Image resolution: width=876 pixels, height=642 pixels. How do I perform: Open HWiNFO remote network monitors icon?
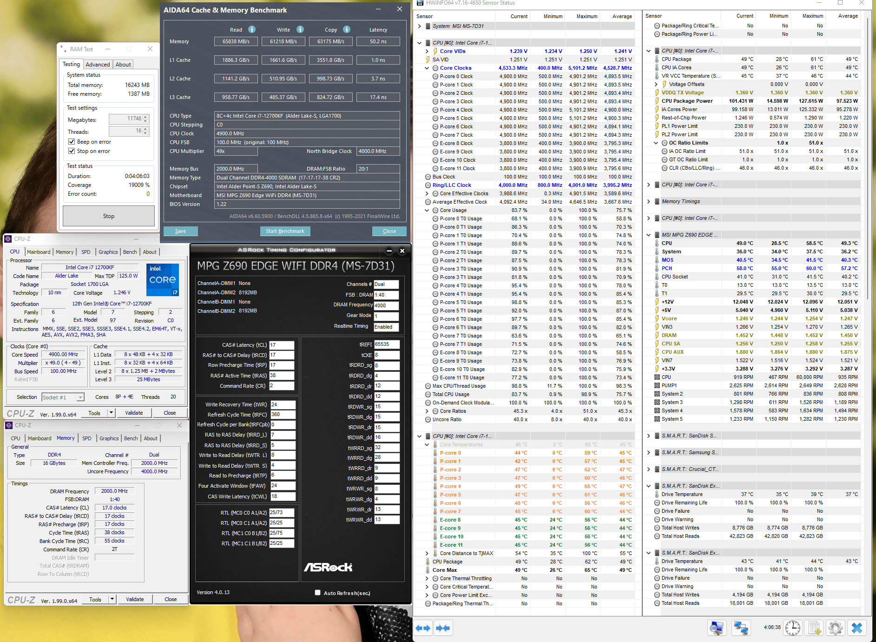pyautogui.click(x=740, y=628)
